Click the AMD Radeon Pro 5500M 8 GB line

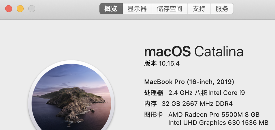pos(214,114)
